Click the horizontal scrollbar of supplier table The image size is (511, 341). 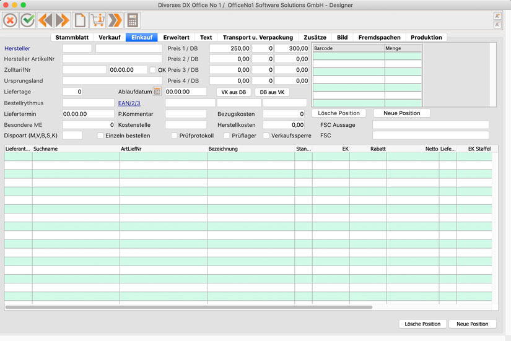(x=189, y=307)
